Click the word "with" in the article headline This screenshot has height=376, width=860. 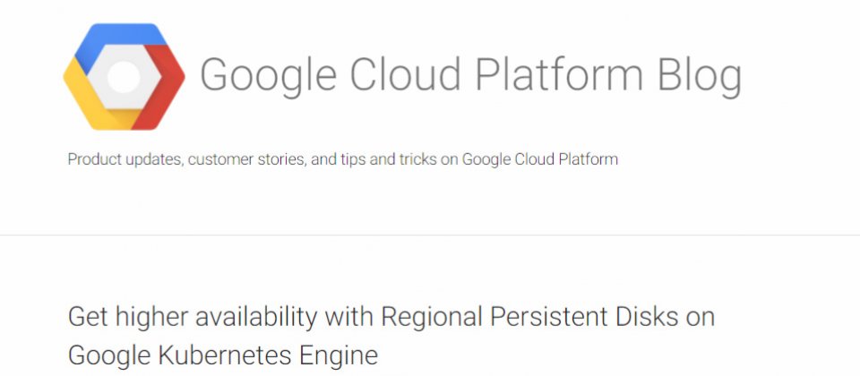point(348,317)
